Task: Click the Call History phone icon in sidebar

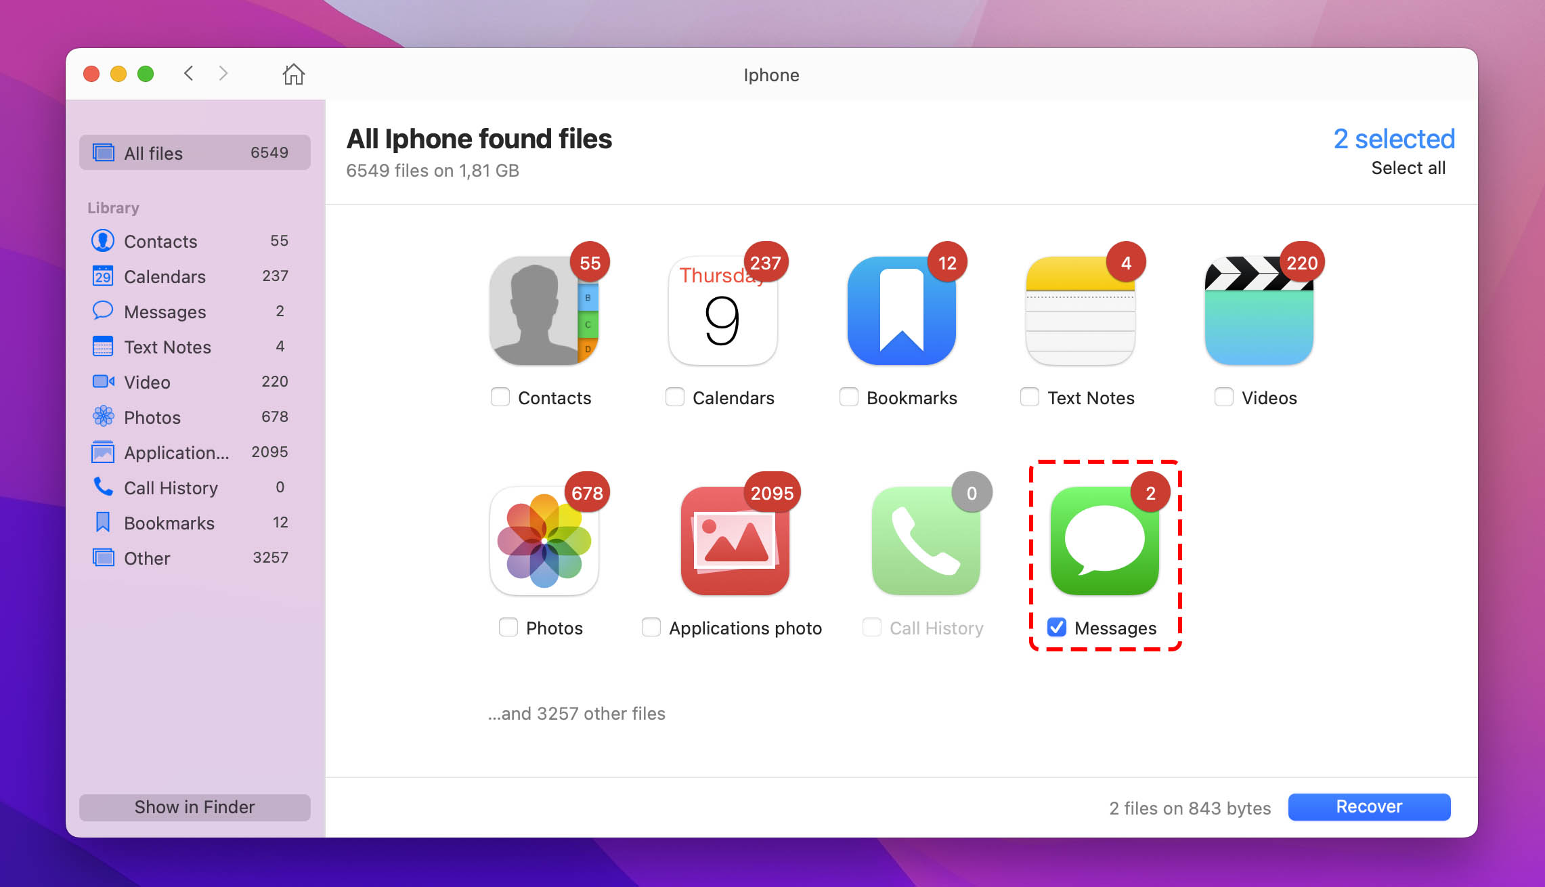Action: (x=103, y=487)
